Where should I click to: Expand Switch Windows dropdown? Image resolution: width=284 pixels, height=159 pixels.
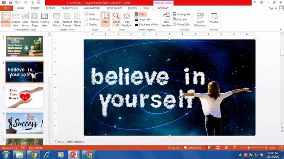tap(200, 19)
